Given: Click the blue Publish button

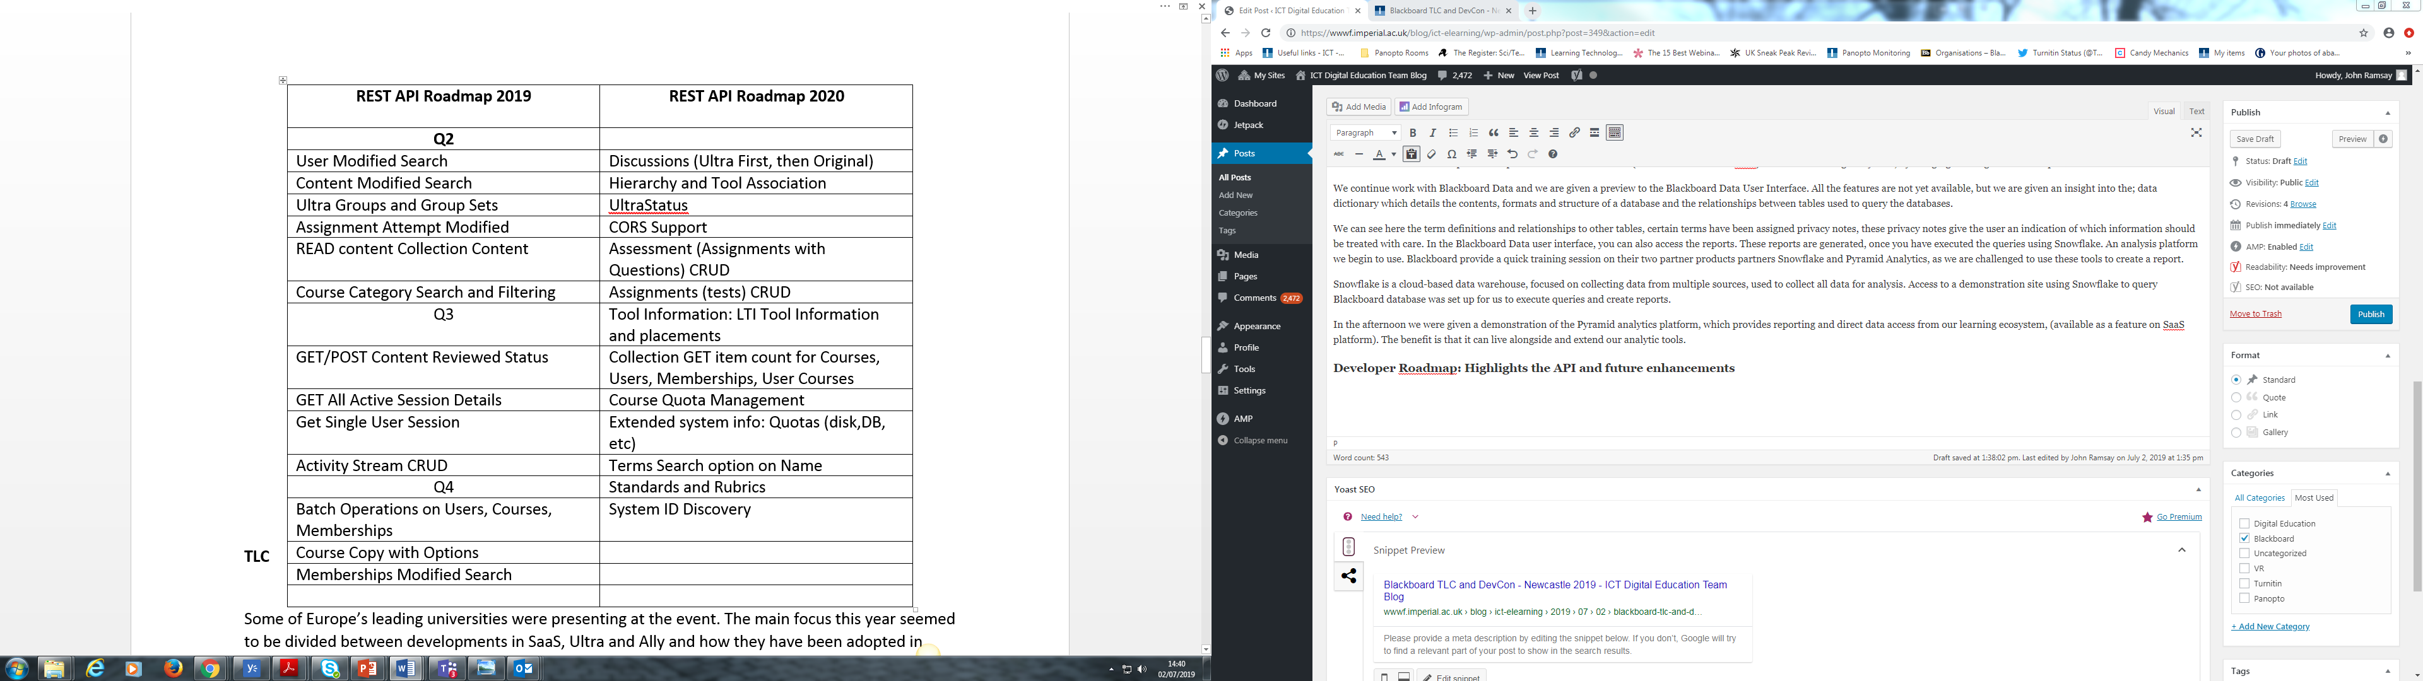Looking at the screenshot, I should tap(2371, 314).
